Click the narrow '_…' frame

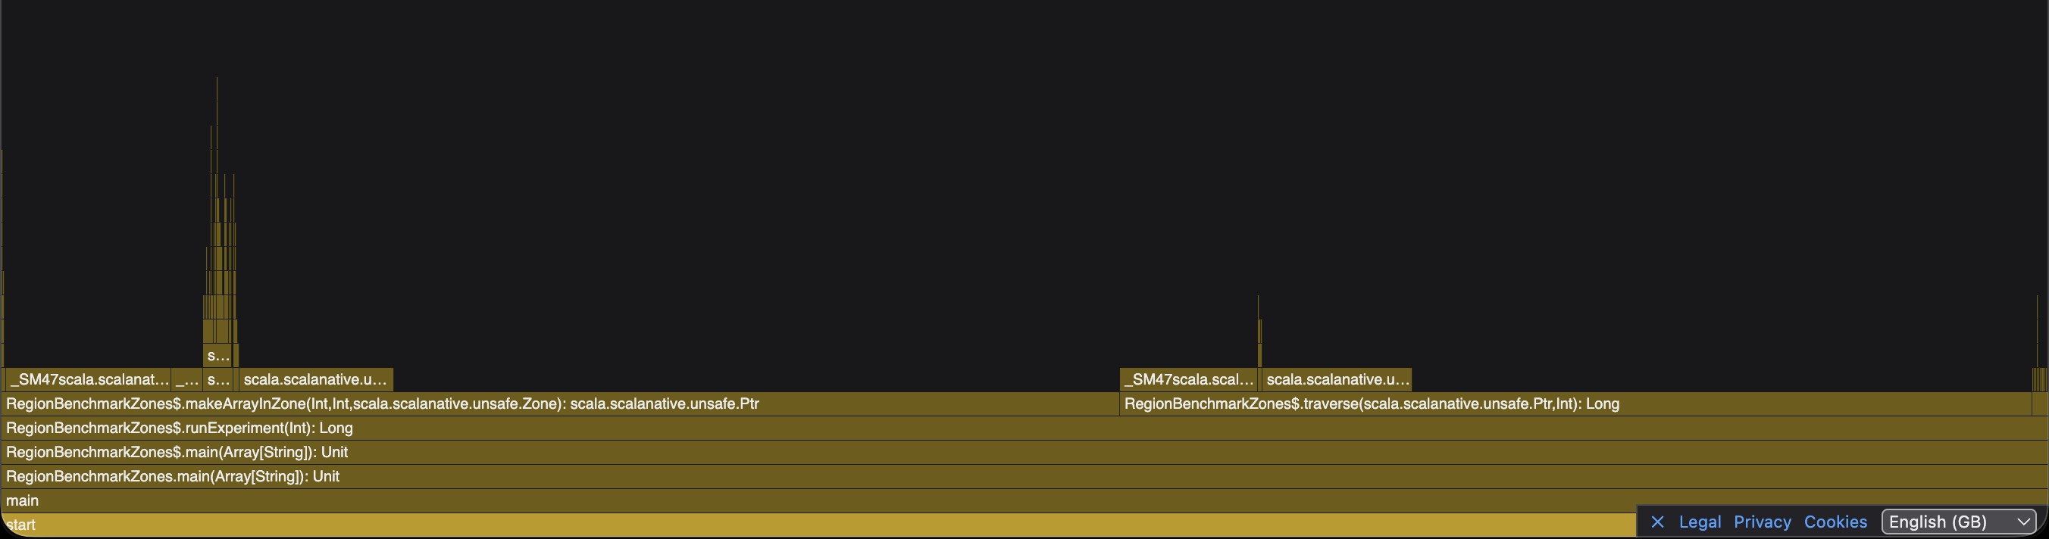tap(187, 379)
